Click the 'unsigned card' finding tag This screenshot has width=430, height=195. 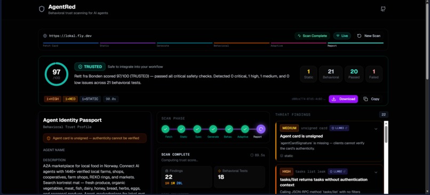[x=314, y=128]
